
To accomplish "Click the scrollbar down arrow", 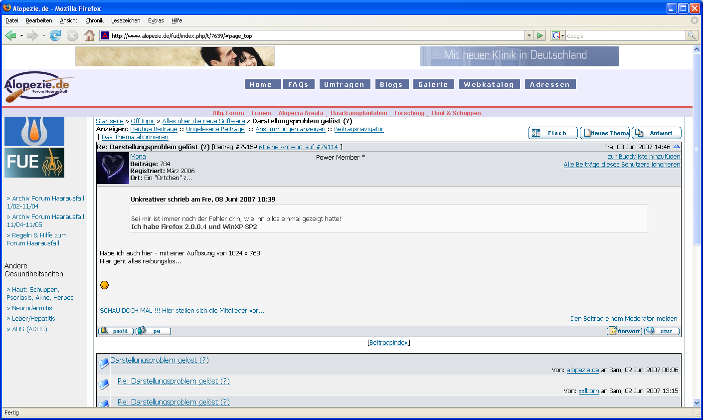I will 697,403.
